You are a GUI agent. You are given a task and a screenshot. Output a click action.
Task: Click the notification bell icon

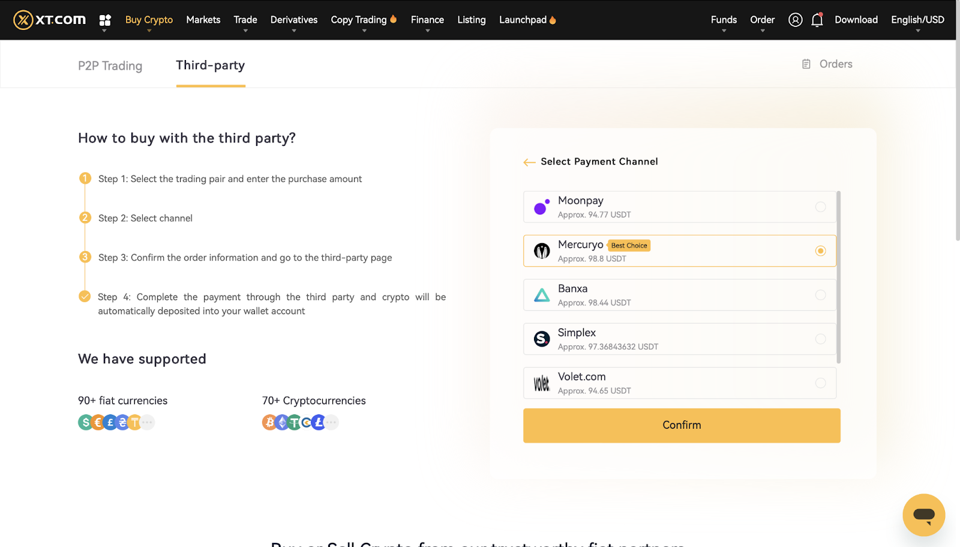click(817, 20)
